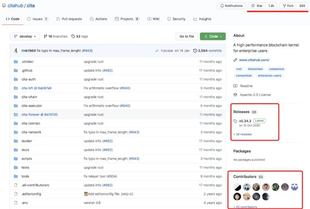Open the Releases heading link
This screenshot has height=209, width=310.
[245, 112]
